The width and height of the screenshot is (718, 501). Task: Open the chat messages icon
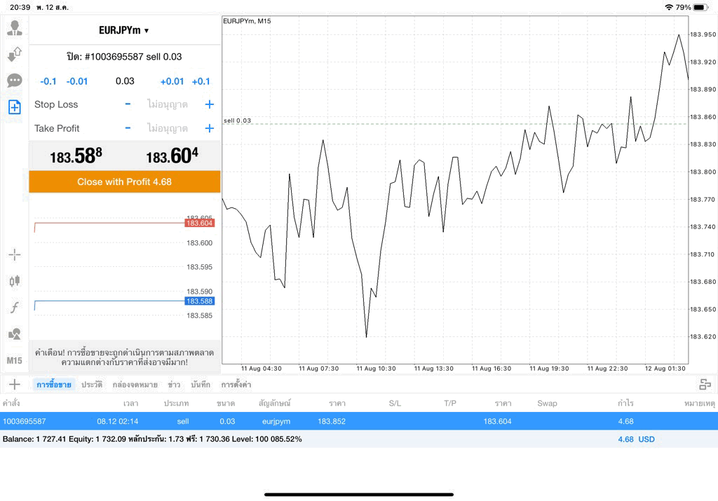click(14, 81)
